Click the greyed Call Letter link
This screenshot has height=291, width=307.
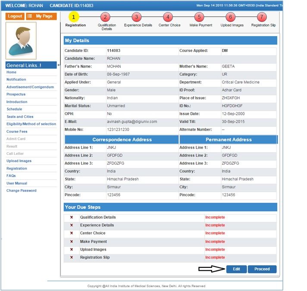click(x=15, y=153)
